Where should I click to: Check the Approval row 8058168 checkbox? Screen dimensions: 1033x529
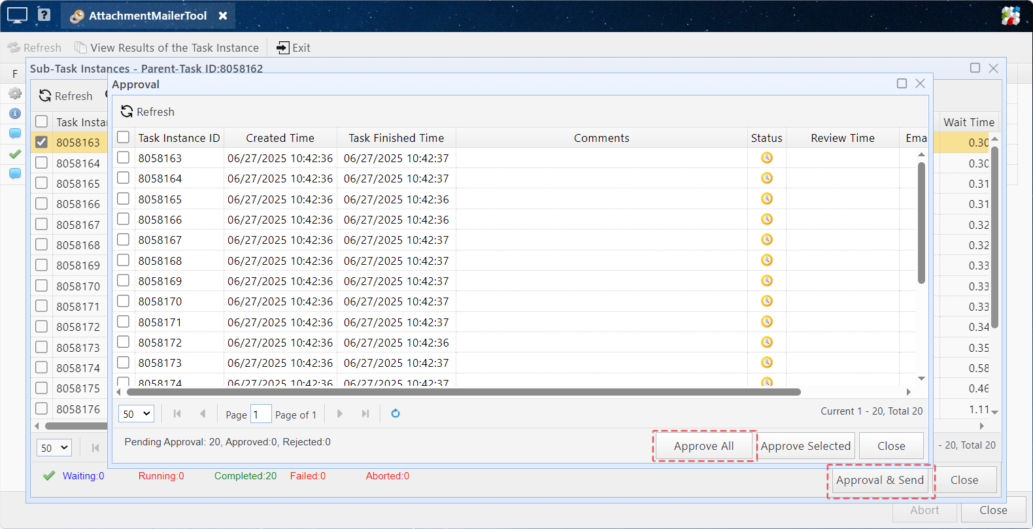click(x=123, y=260)
